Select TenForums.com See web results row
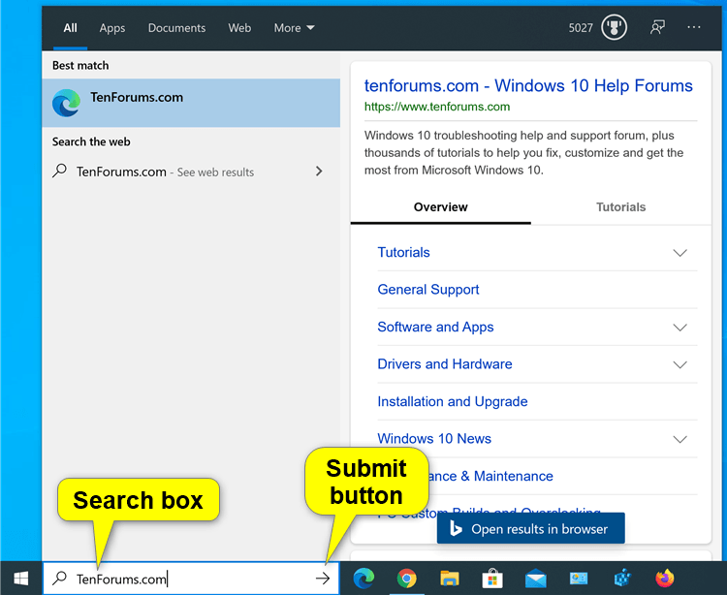Viewport: 727px width, 595px height. click(191, 172)
